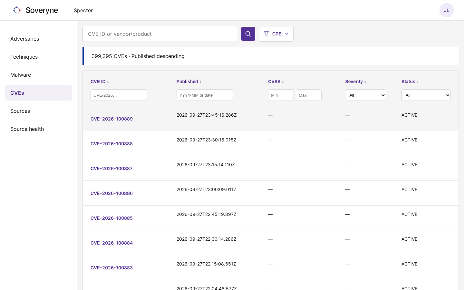Open the JL user avatar menu
464x290 pixels.
[447, 10]
